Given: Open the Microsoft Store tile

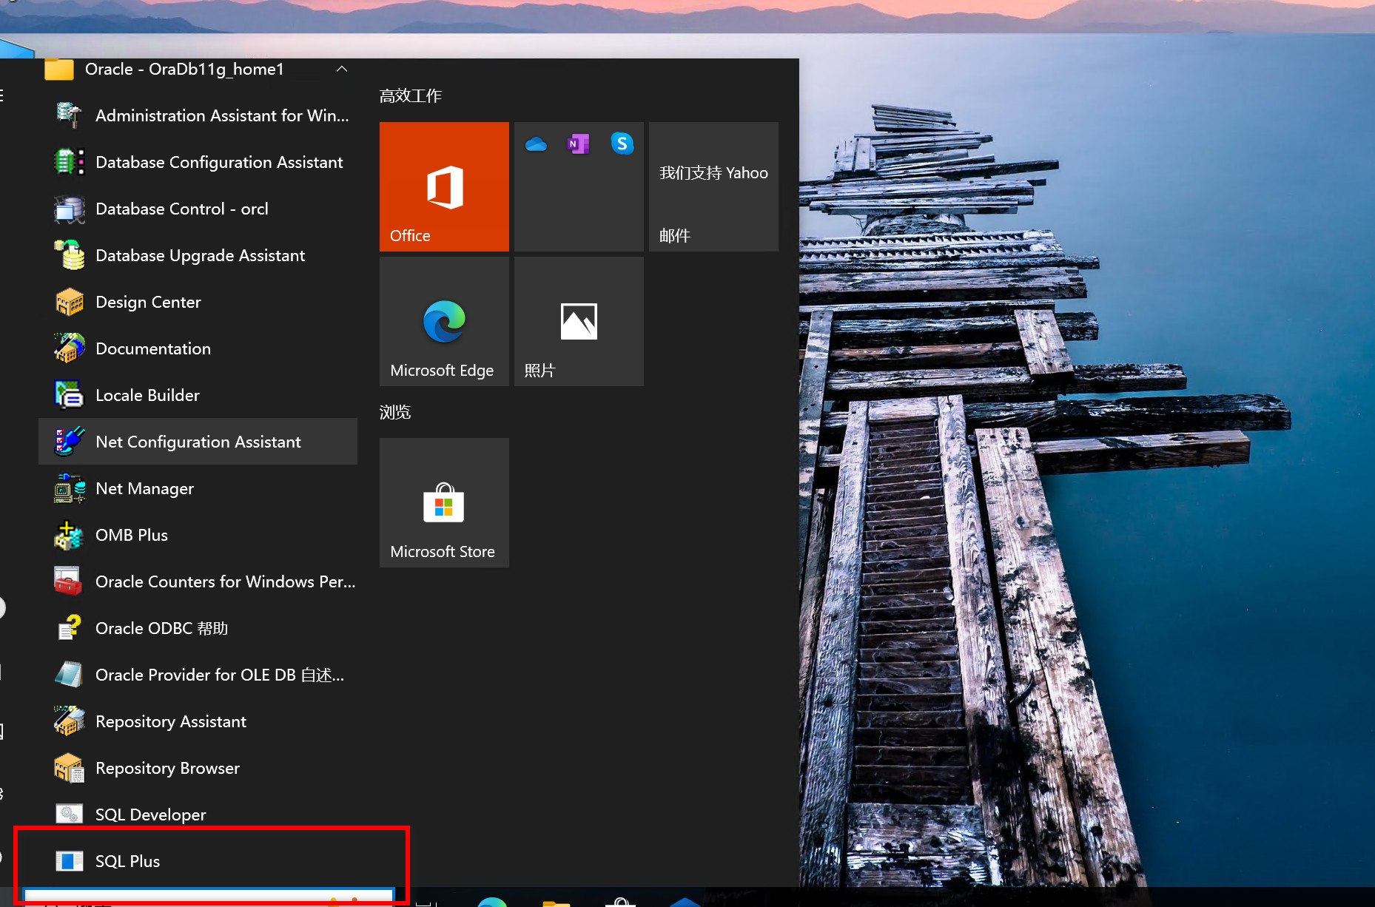Looking at the screenshot, I should [444, 502].
